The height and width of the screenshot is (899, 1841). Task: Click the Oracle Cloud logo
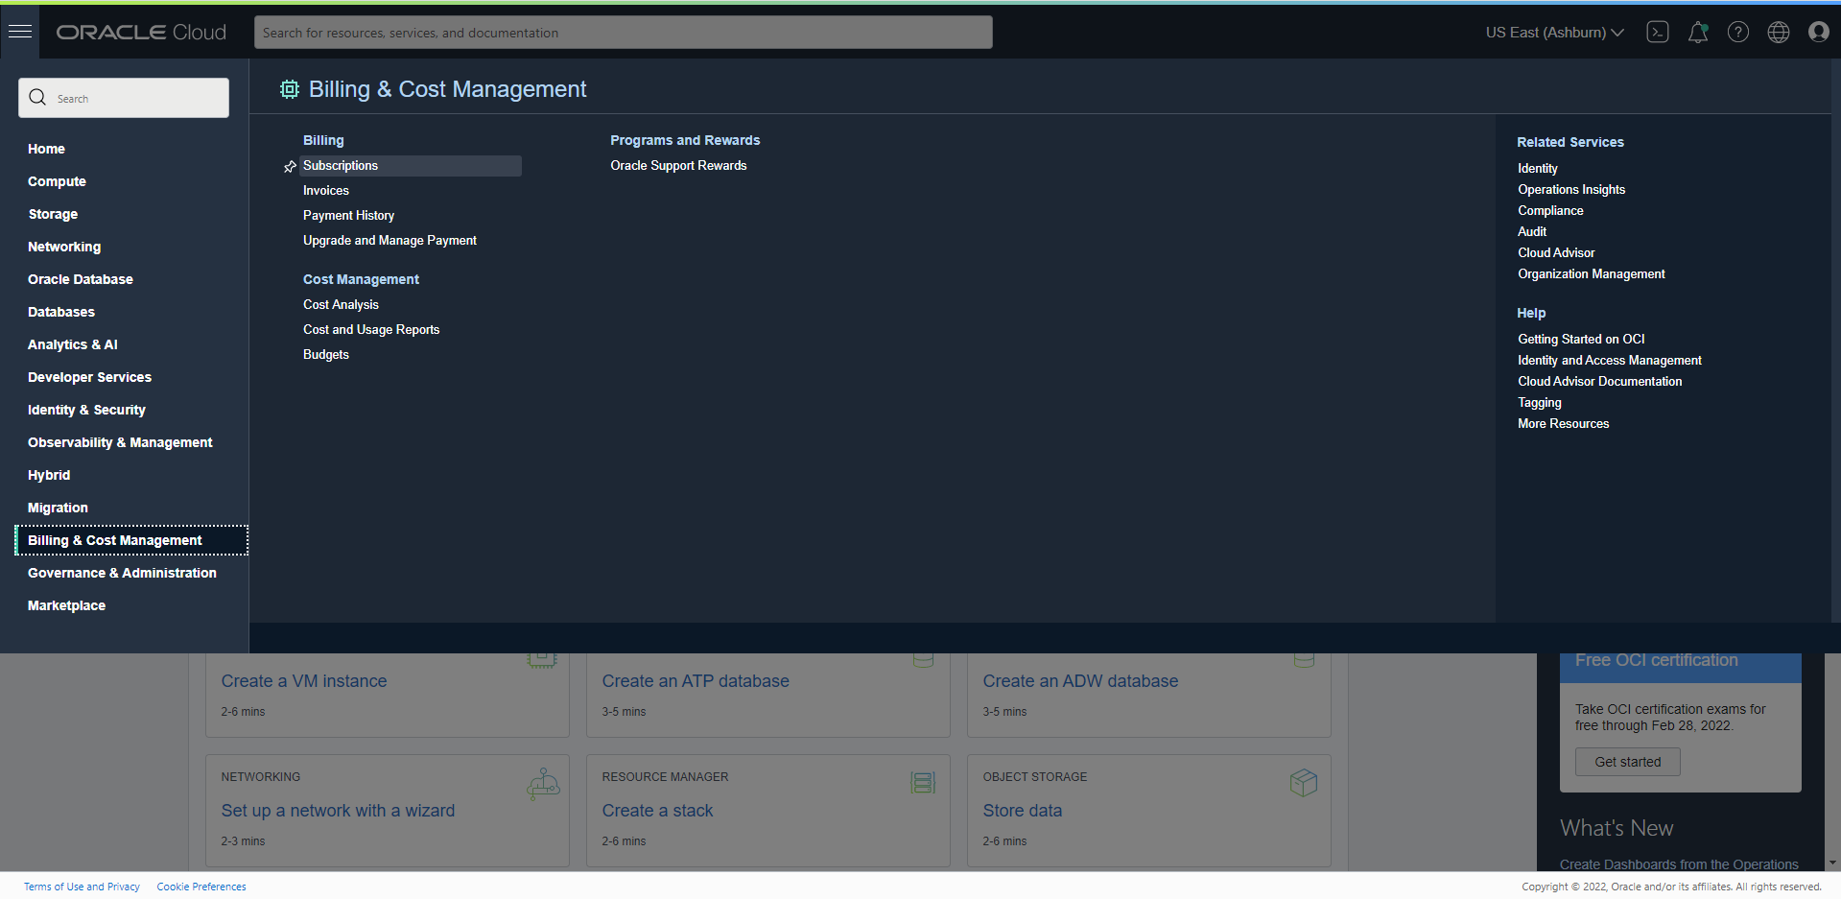coord(140,32)
